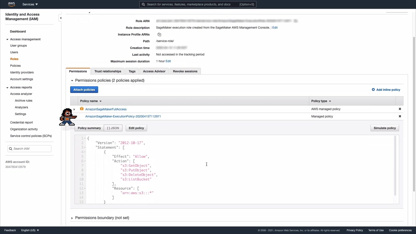Image resolution: width=416 pixels, height=234 pixels.
Task: Expand the Permissions boundary section
Action: click(x=72, y=218)
